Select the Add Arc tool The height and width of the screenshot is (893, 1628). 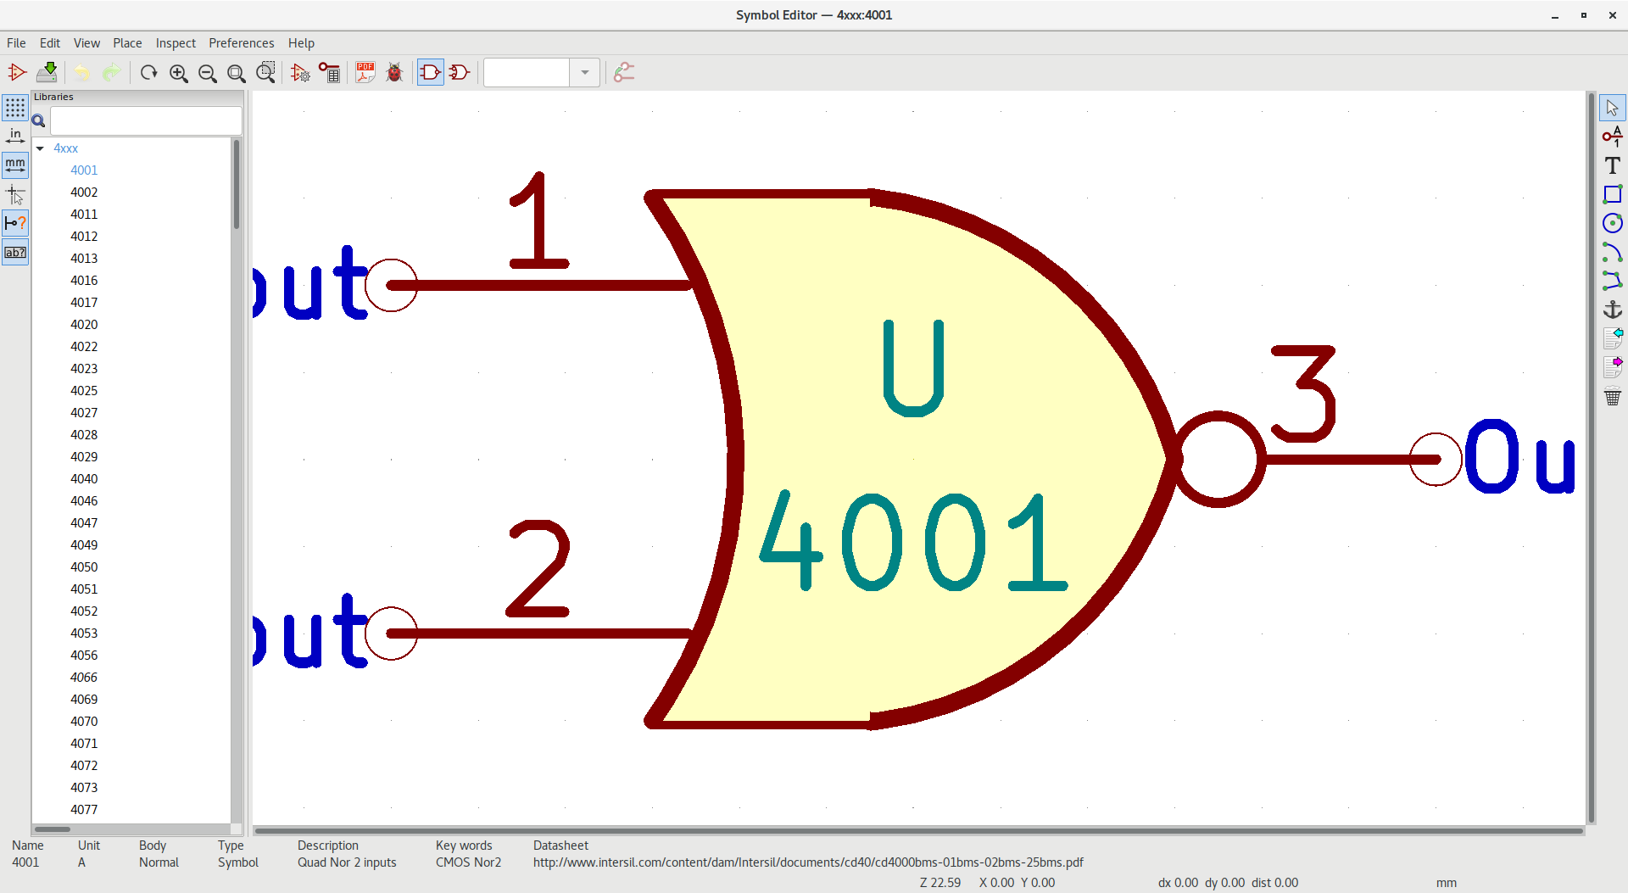coord(1612,252)
